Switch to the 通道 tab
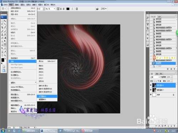 pyautogui.click(x=157, y=74)
